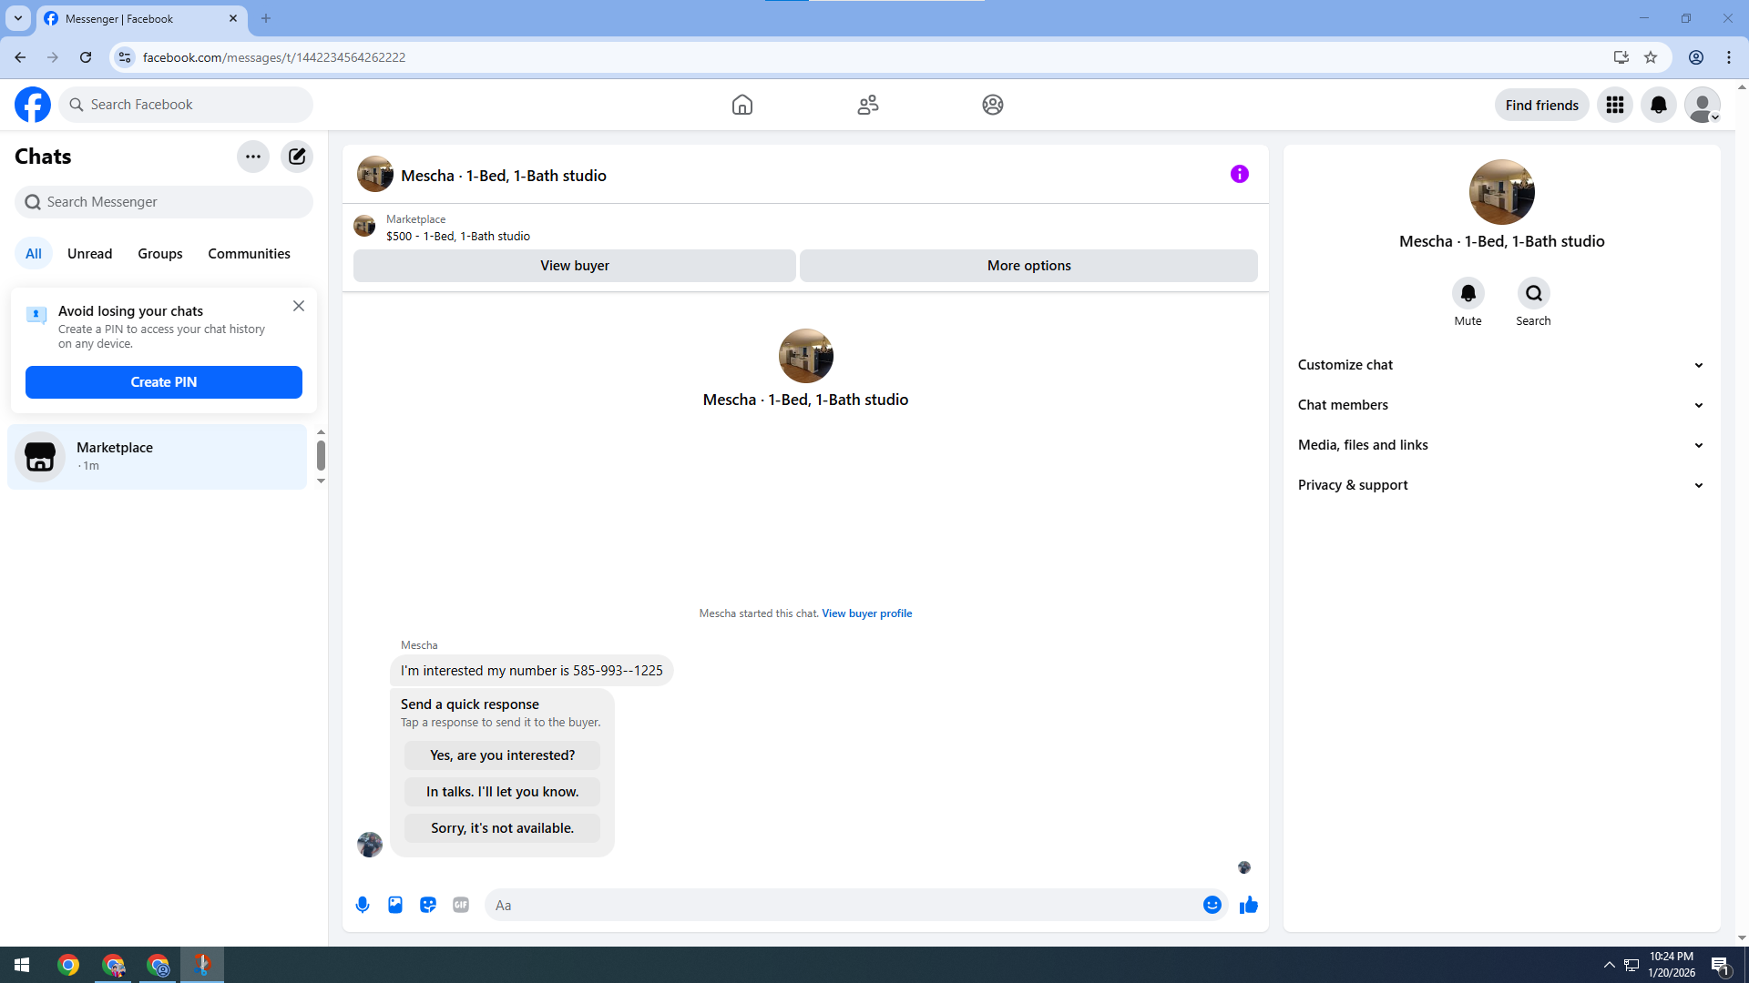Click the More options button
The height and width of the screenshot is (983, 1749).
(1029, 266)
